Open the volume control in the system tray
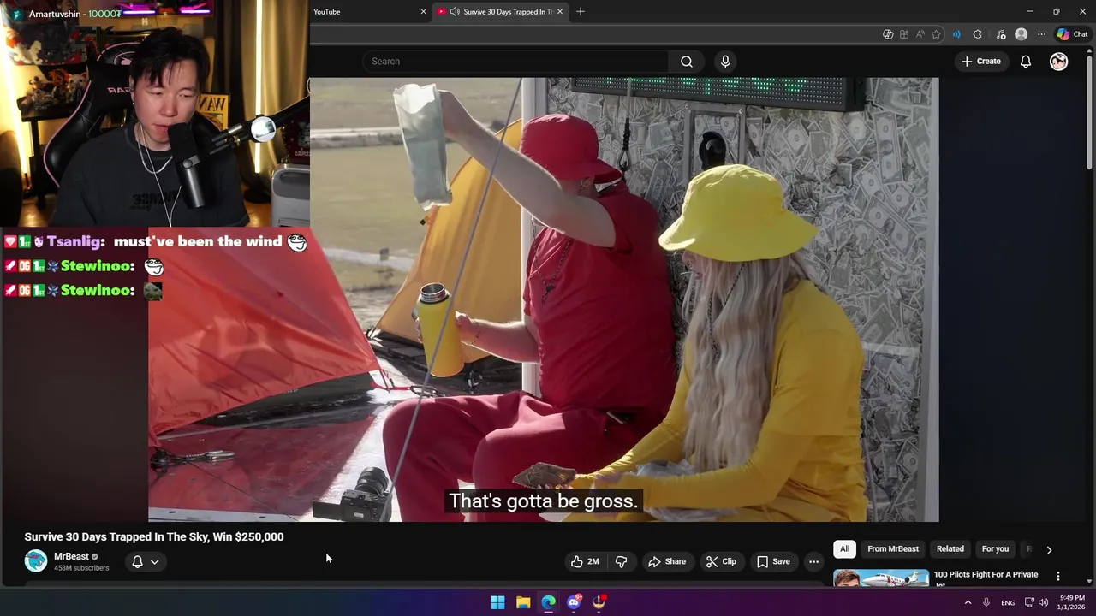The image size is (1096, 616). point(1044,602)
